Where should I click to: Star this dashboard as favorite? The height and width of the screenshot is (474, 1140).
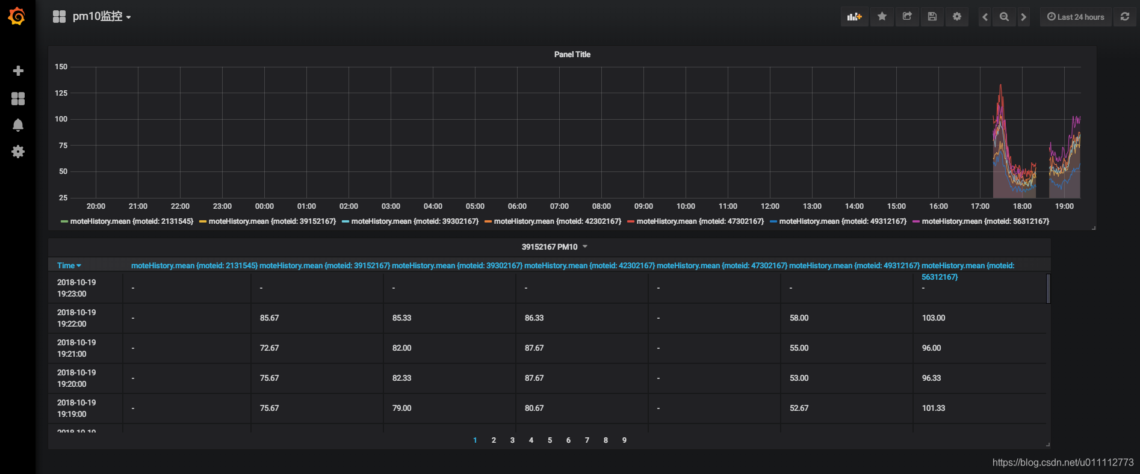(x=882, y=17)
